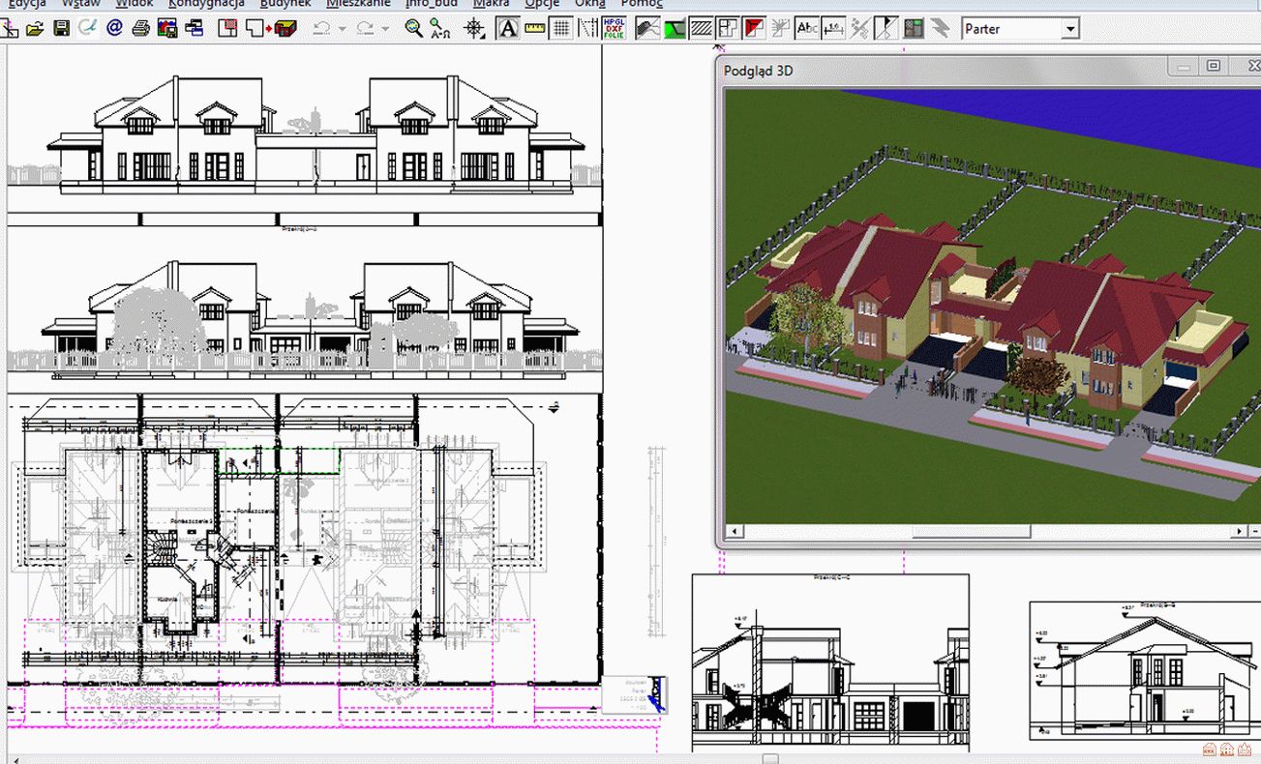Open the undo history dropdown arrow
1261x764 pixels.
[343, 30]
